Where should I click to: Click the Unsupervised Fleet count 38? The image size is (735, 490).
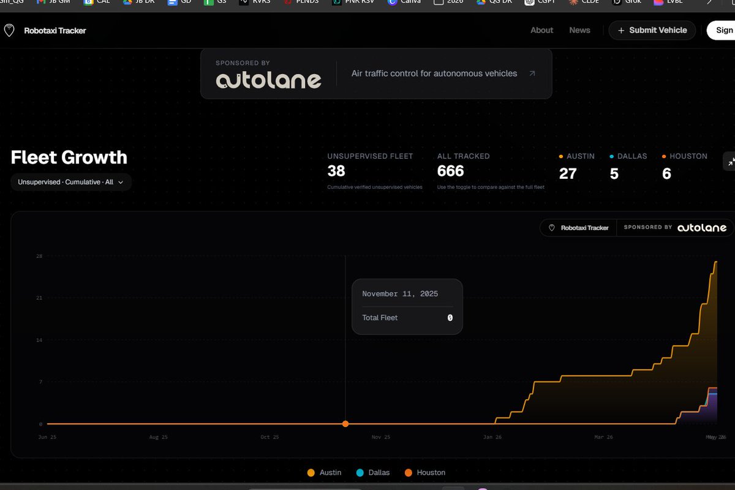click(336, 171)
